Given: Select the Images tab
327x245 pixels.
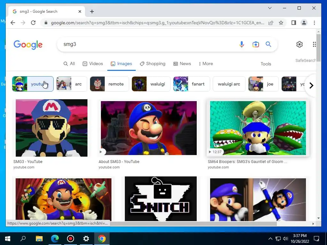Looking at the screenshot, I should click(121, 64).
